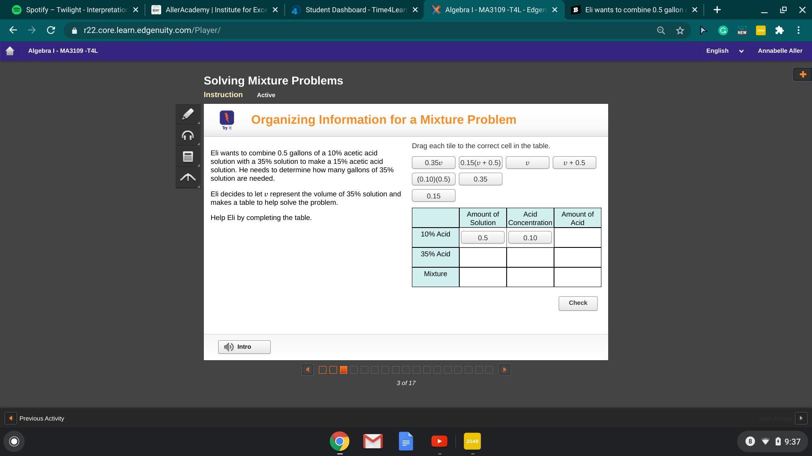This screenshot has width=812, height=456.
Task: Open the Extensions puzzle icon
Action: pos(779,30)
